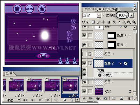Click the 外发光 effect icon
Screen dimensions: 140x105
click(x=100, y=75)
